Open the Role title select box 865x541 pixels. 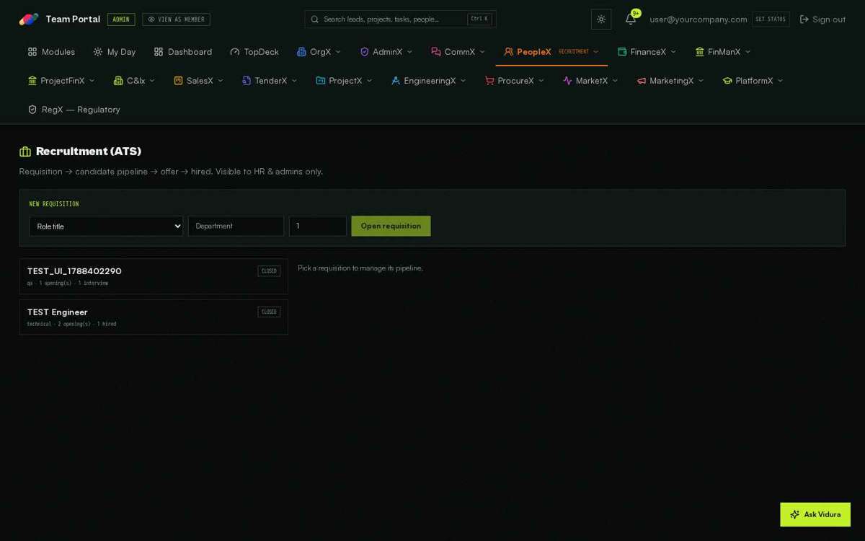(106, 226)
